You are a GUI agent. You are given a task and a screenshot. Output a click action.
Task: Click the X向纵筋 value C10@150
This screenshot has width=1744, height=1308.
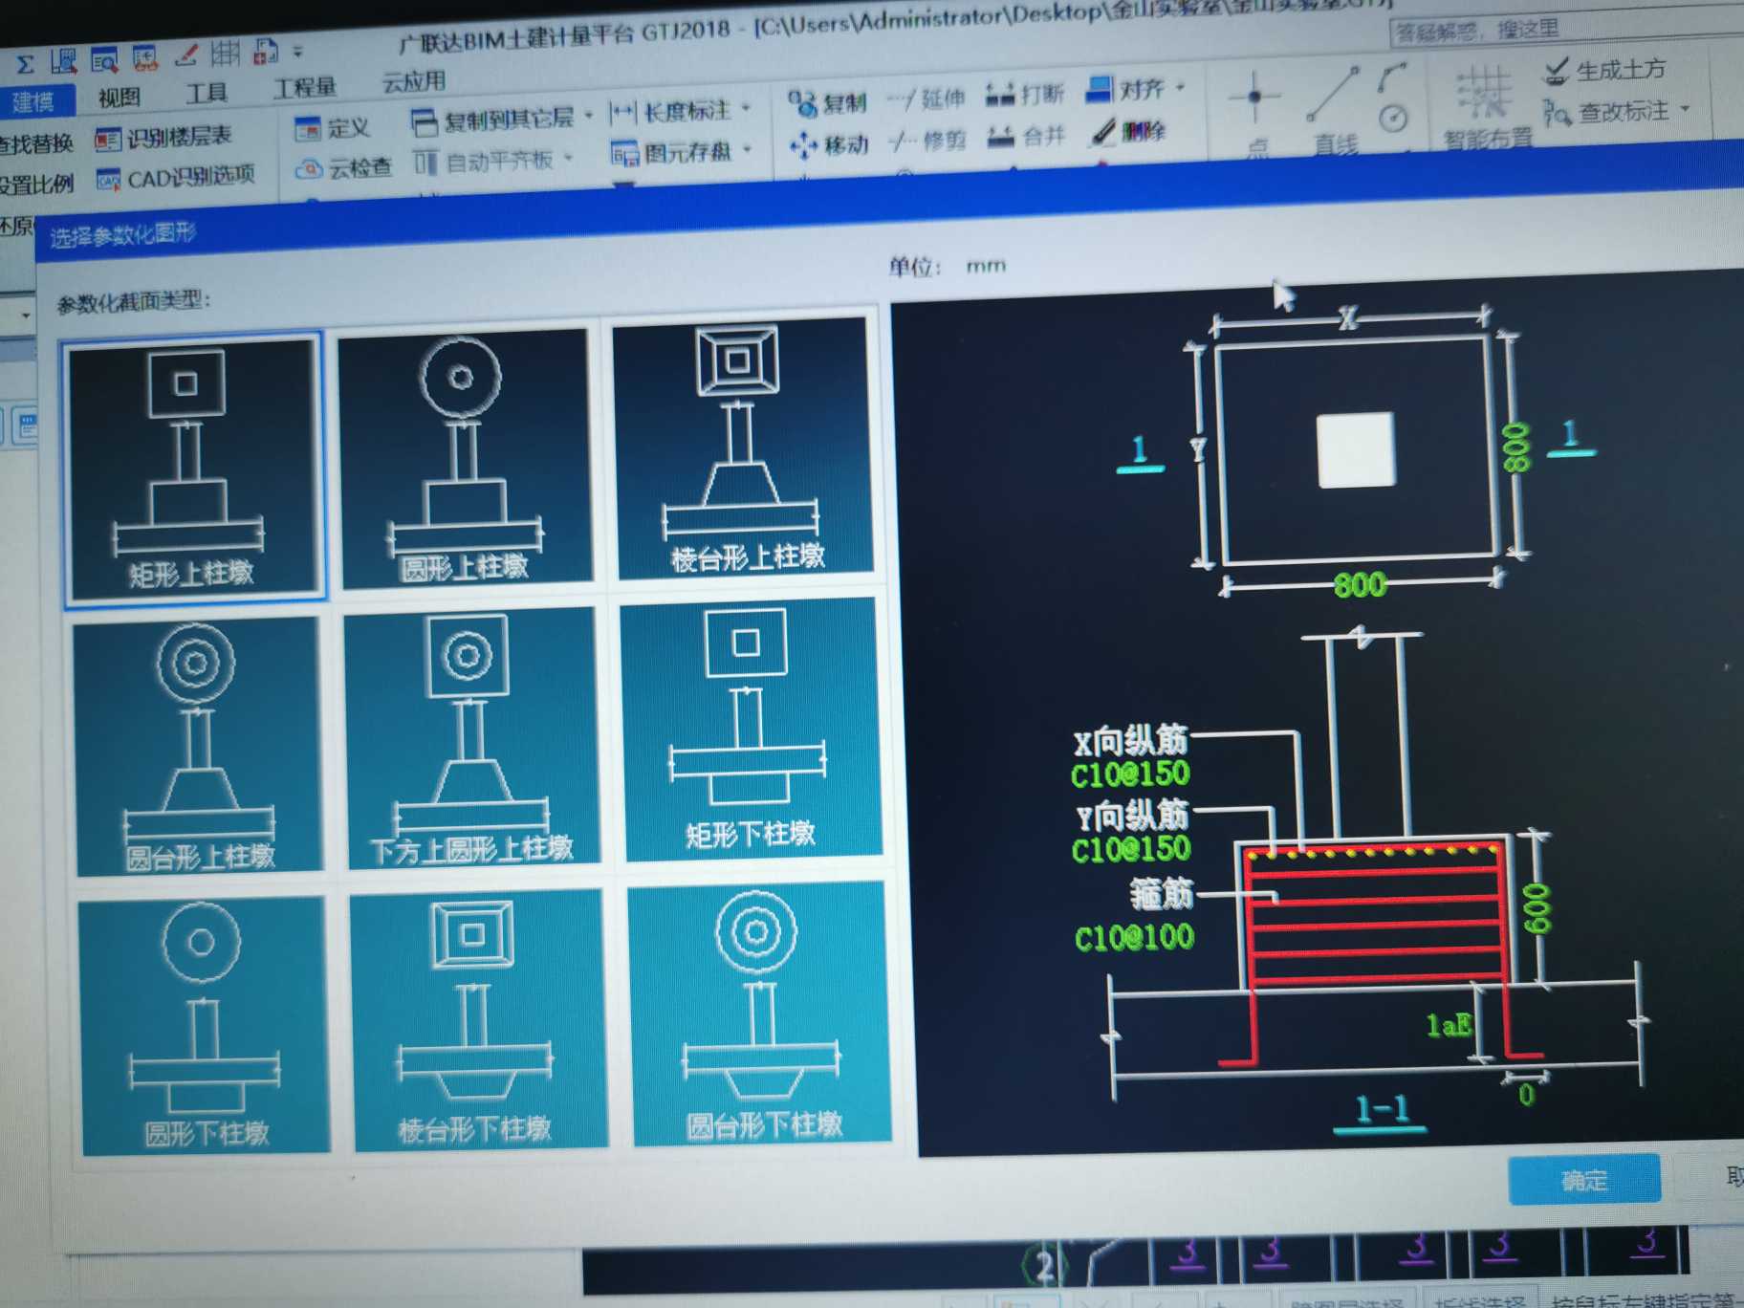coord(1131,774)
